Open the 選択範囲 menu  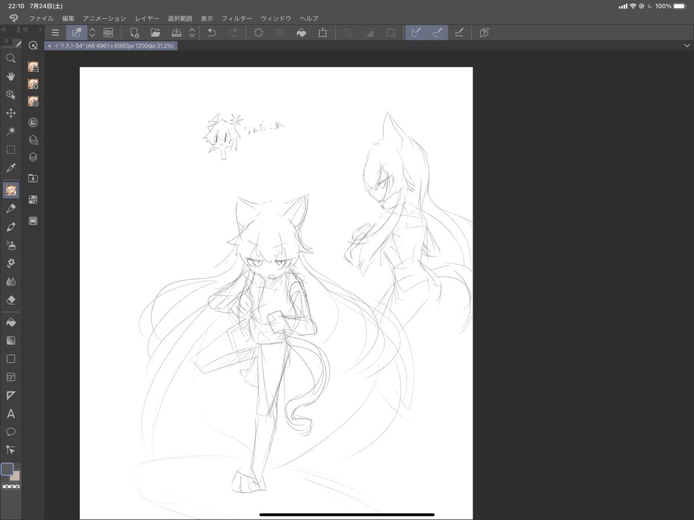pyautogui.click(x=180, y=19)
